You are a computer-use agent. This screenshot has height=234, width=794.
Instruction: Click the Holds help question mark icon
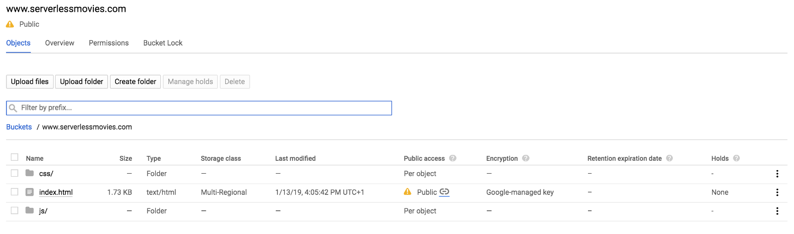click(736, 158)
